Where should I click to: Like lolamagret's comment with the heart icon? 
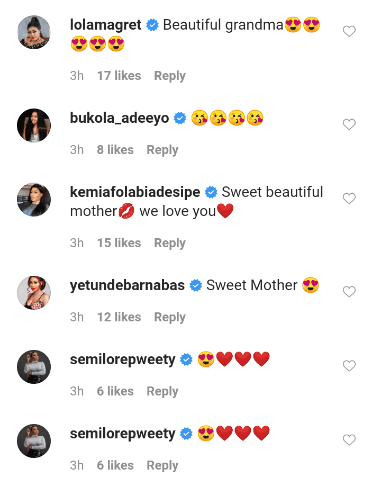tap(349, 31)
